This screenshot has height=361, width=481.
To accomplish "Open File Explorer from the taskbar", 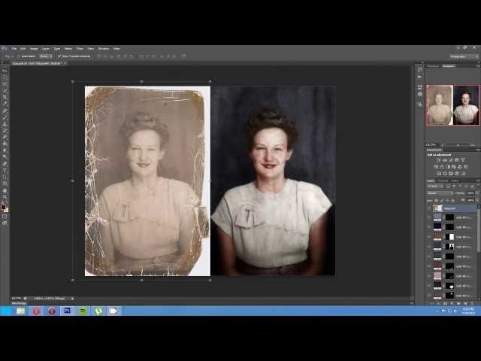I will (x=20, y=311).
